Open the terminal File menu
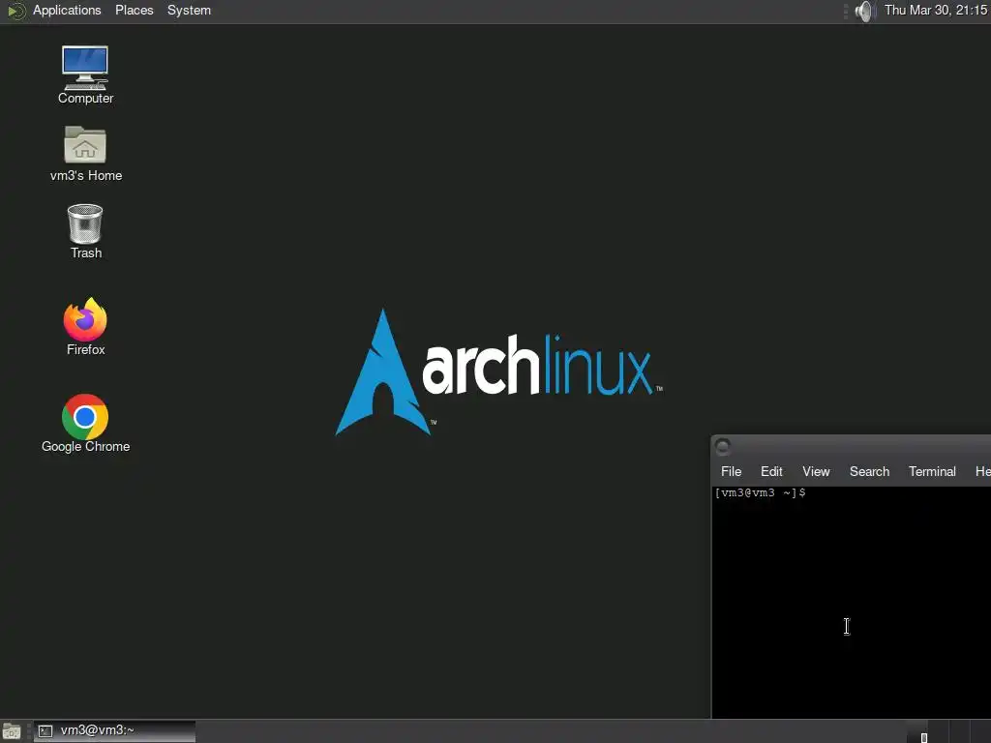The image size is (991, 743). [x=732, y=471]
